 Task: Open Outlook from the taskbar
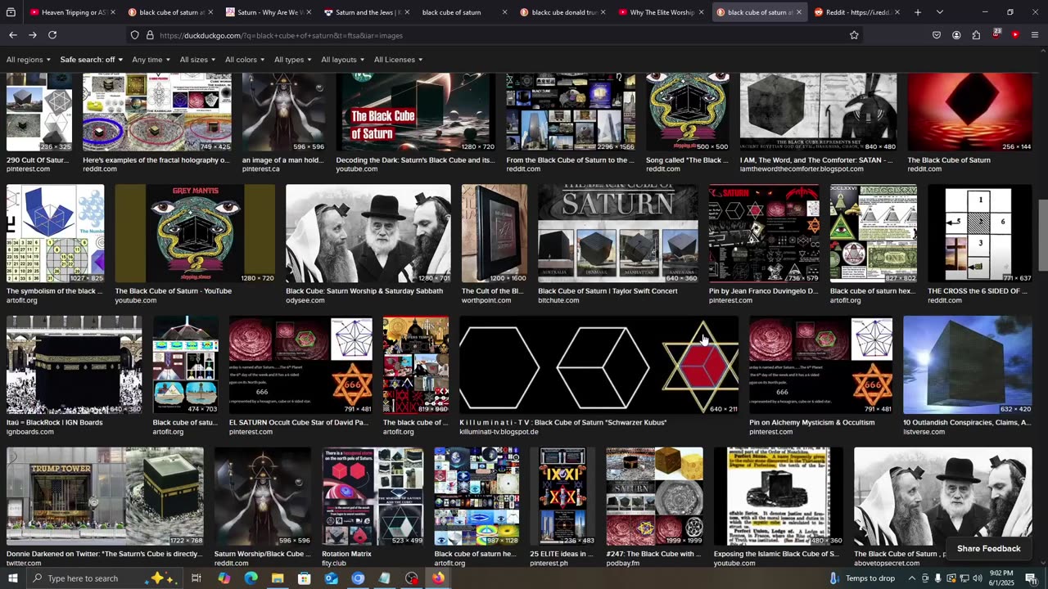[x=331, y=578]
